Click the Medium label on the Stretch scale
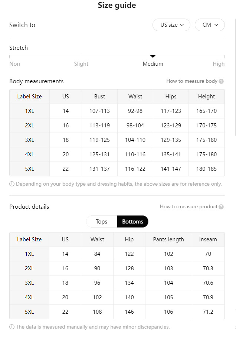Image resolution: width=236 pixels, height=339 pixels. (153, 64)
